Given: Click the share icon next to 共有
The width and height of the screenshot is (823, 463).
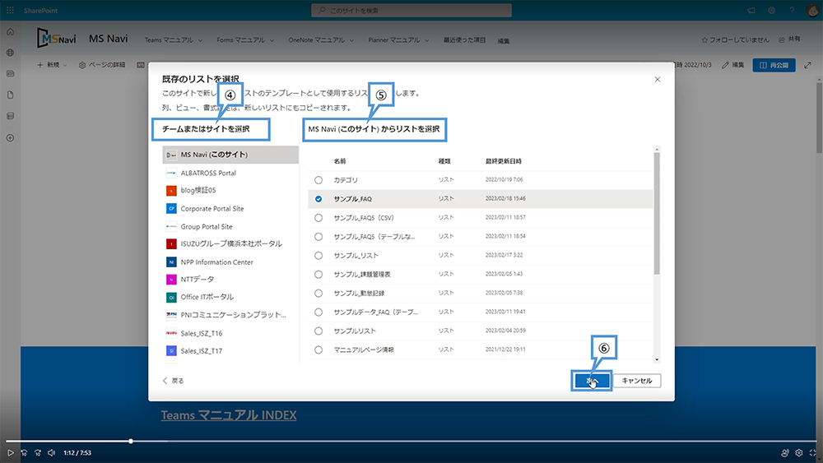Looking at the screenshot, I should (782, 39).
